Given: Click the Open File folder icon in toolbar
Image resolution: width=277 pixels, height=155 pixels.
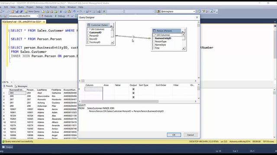Looking at the screenshot, I should click(13, 12).
